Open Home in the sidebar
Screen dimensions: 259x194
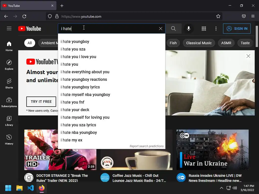(9, 46)
